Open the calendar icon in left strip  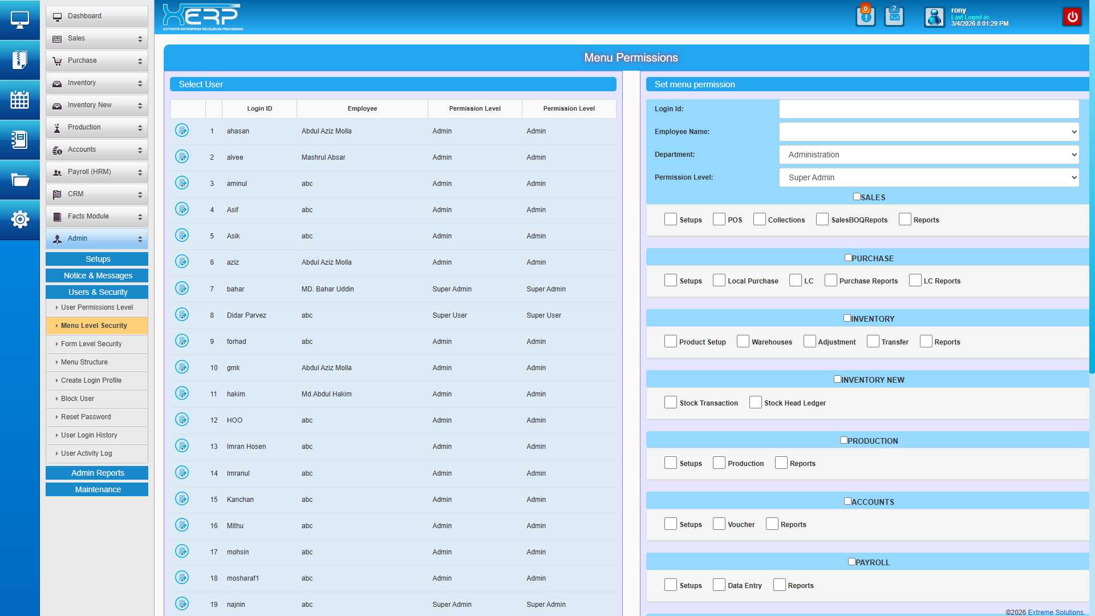20,100
